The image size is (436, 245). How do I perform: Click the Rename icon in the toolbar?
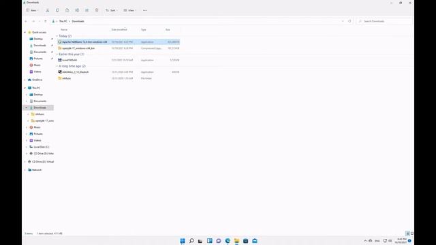click(77, 10)
